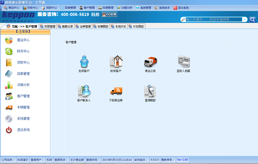Screen dimensions: 258x164
Task: Click the keppon logo
Action: 18,15
